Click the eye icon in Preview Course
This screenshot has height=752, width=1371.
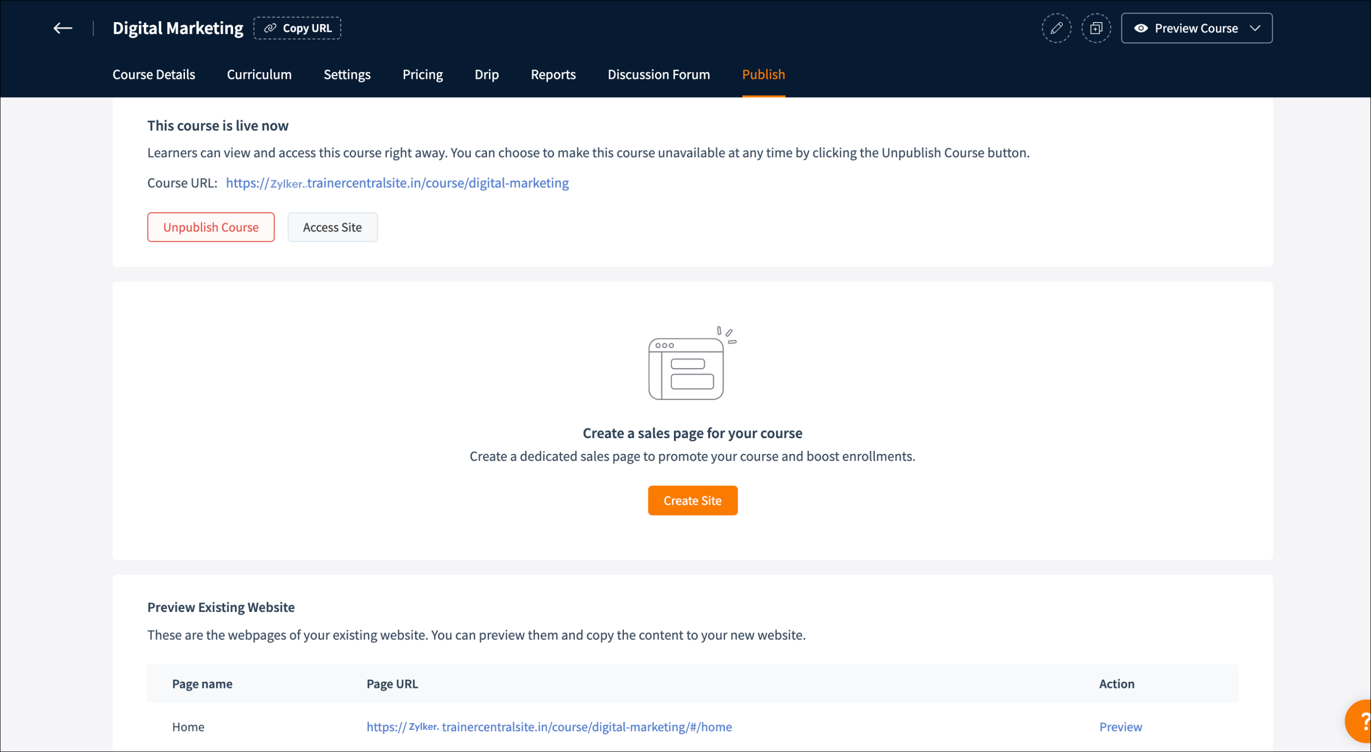click(1141, 28)
